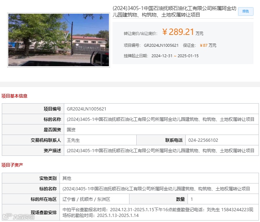Click 标的名称 value in basic info table
The height and width of the screenshot is (222, 260).
(x=160, y=119)
